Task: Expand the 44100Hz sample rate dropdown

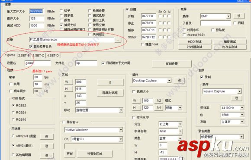Action: (242, 108)
